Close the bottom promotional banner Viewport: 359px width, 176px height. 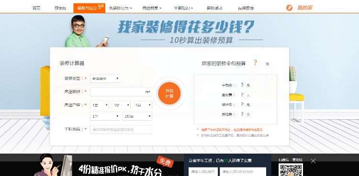coord(313,161)
